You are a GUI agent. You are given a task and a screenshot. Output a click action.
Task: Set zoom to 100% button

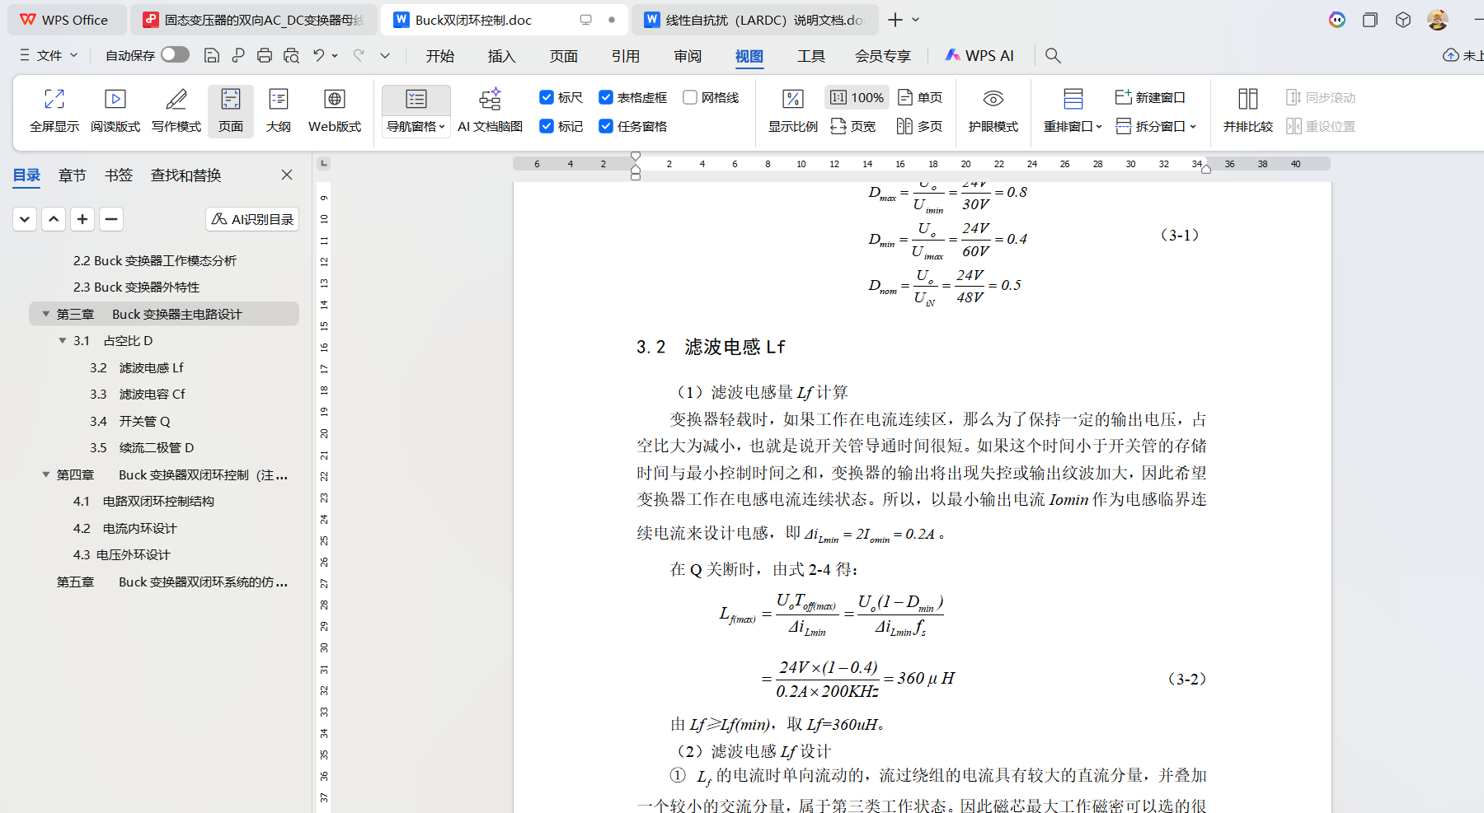pos(857,97)
